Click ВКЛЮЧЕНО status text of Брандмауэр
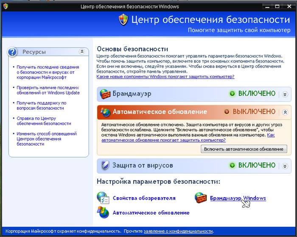This screenshot has height=237, width=297. click(257, 94)
